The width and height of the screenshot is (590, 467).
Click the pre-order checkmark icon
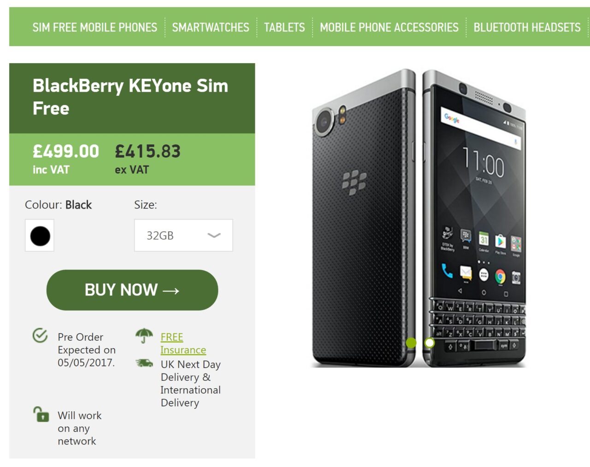coord(40,335)
